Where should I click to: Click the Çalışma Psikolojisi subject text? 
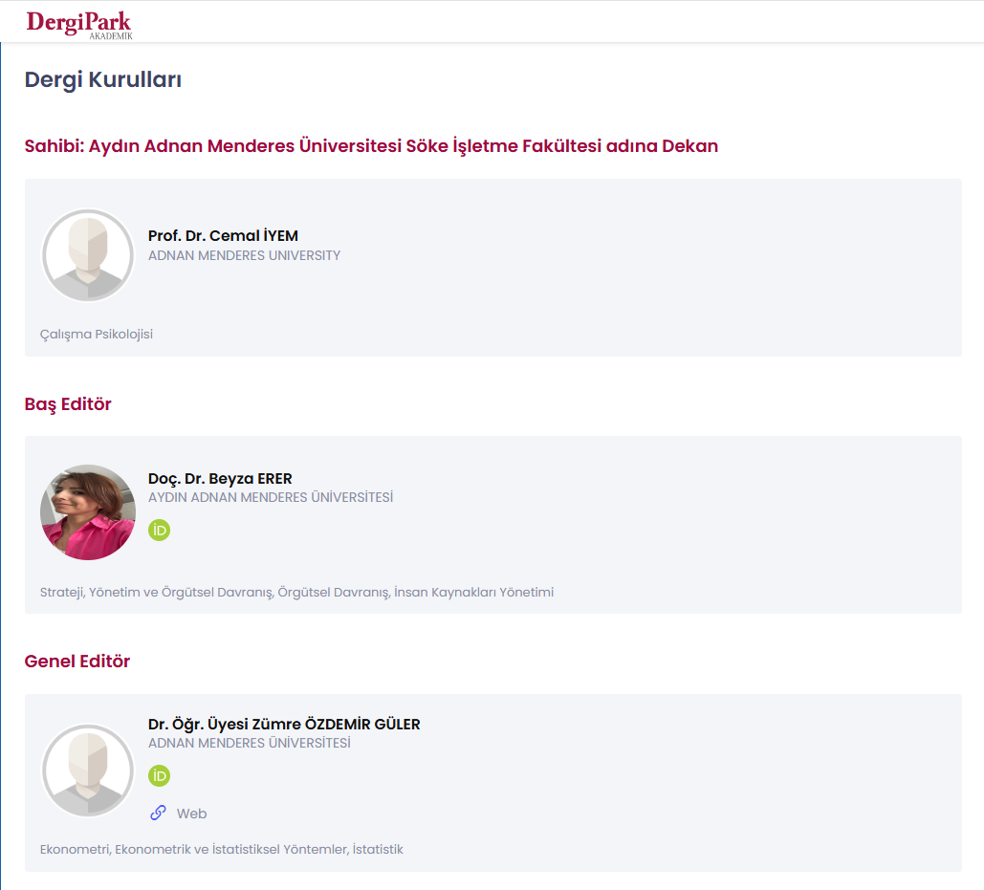tap(97, 334)
